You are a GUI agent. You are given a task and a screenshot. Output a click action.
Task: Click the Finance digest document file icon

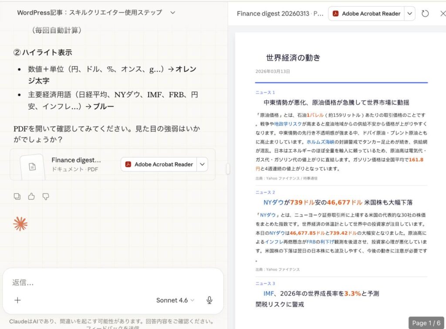[32, 166]
